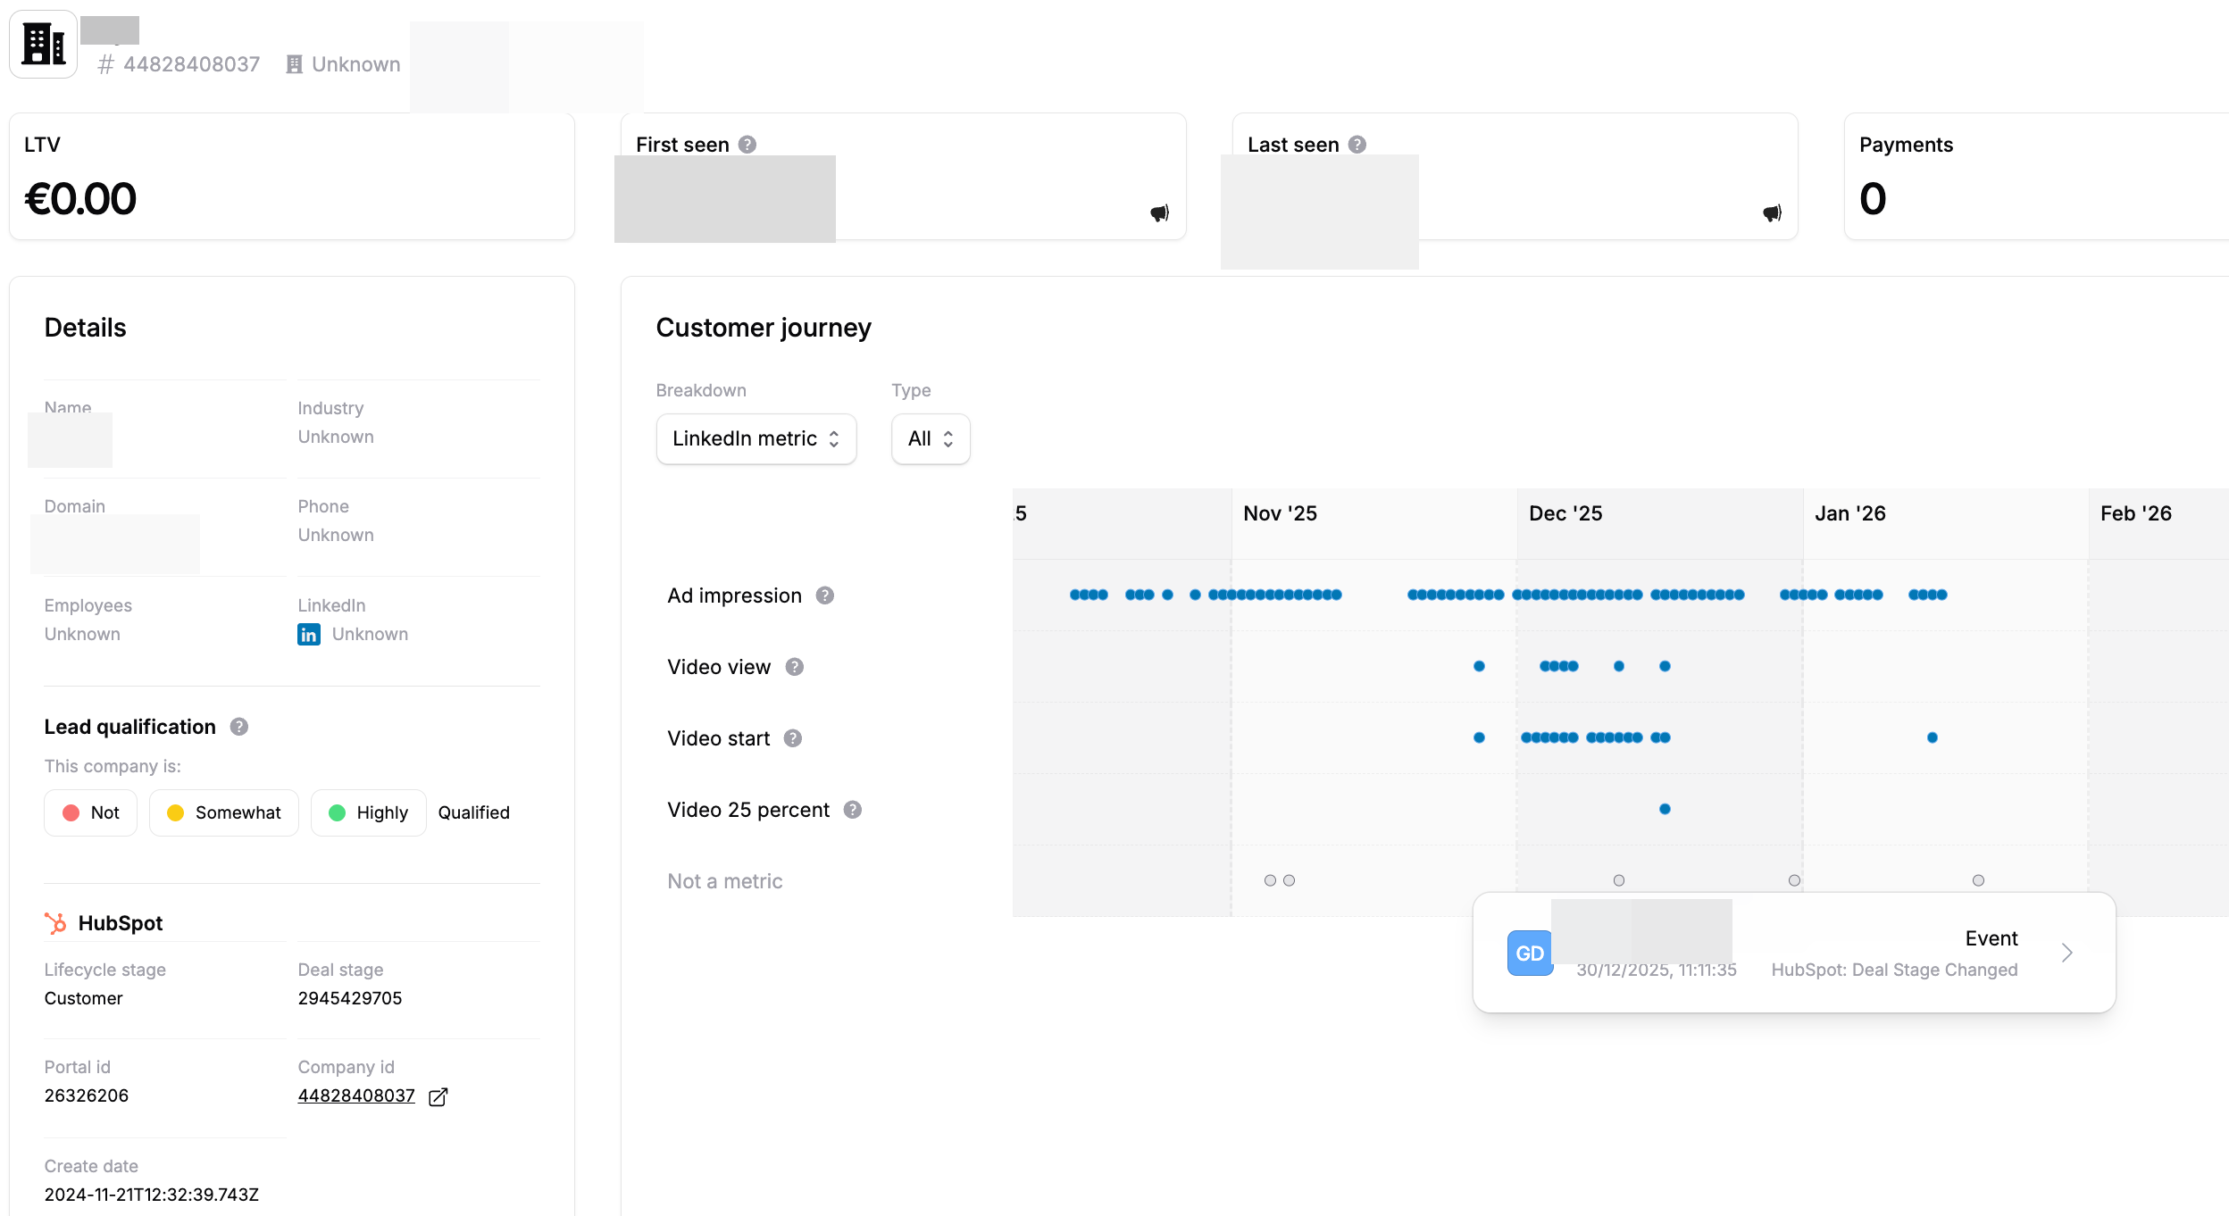Click the GD avatar in the event popup

pyautogui.click(x=1529, y=953)
